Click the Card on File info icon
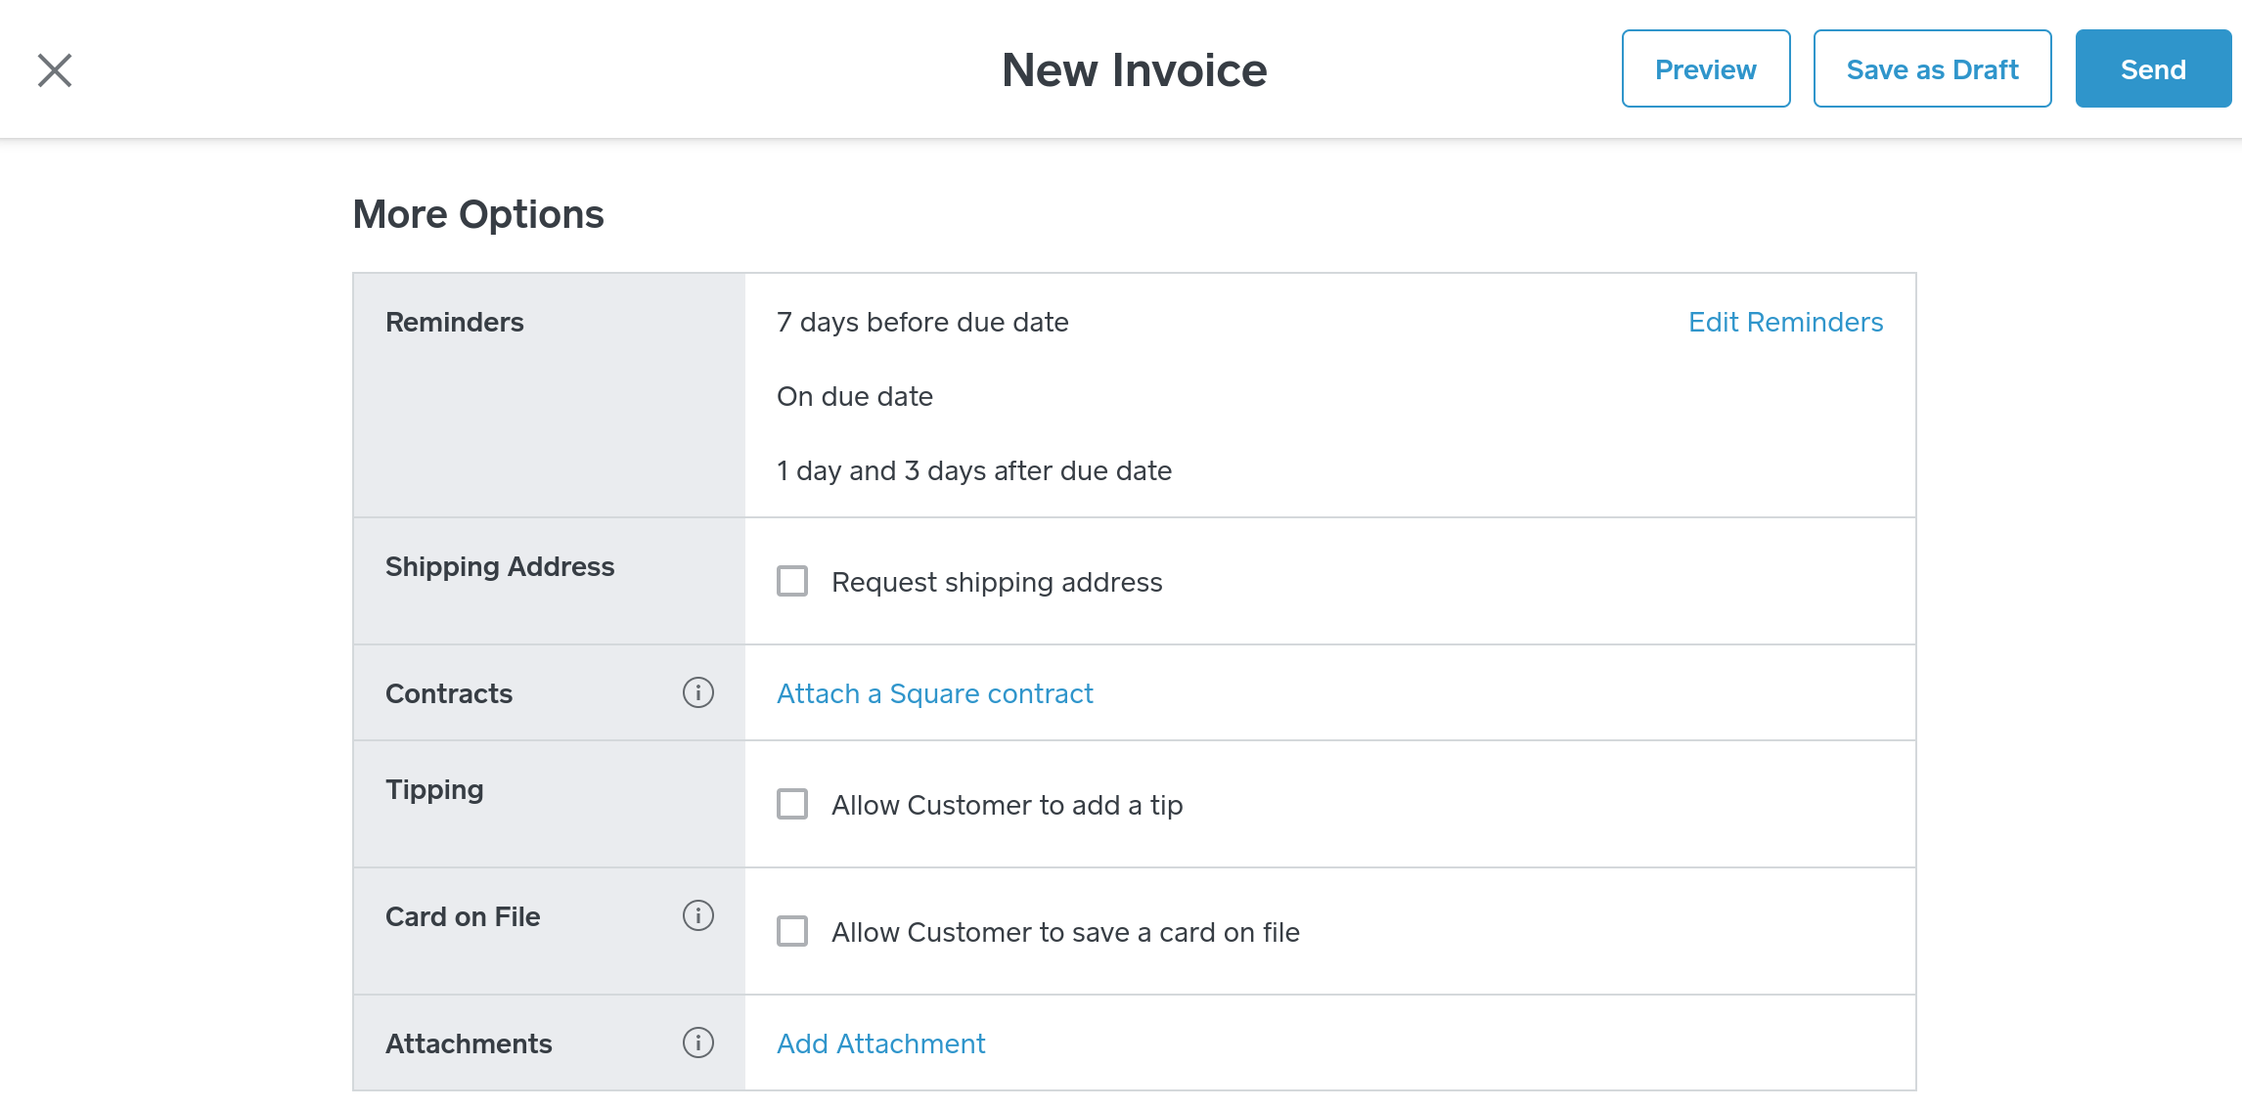 coord(697,916)
